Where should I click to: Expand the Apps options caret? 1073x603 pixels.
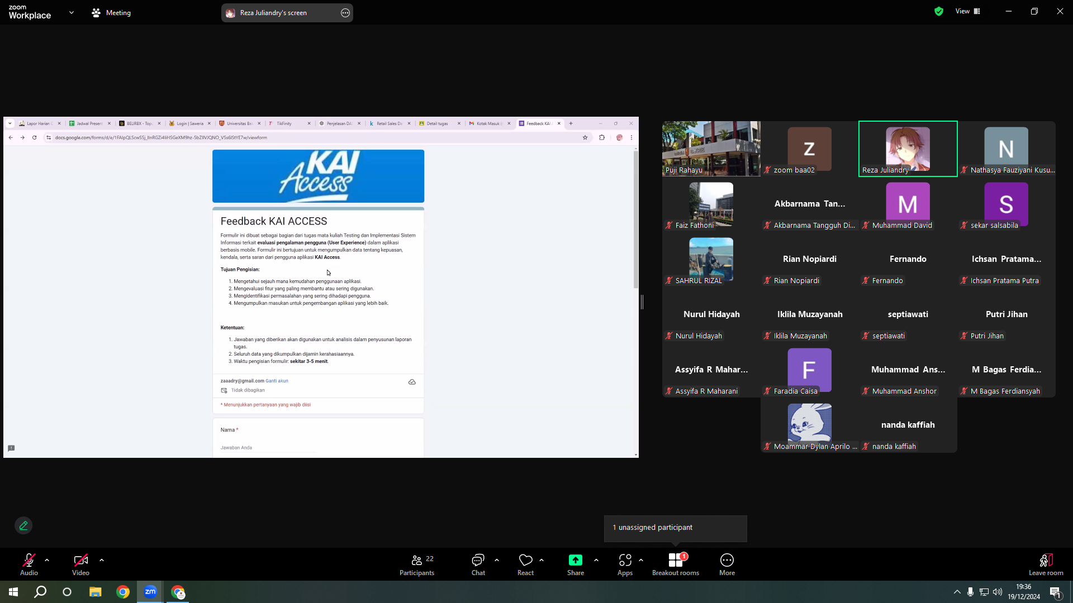coord(641,560)
